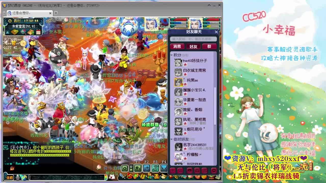Open the round magnifier map icon

point(23,32)
